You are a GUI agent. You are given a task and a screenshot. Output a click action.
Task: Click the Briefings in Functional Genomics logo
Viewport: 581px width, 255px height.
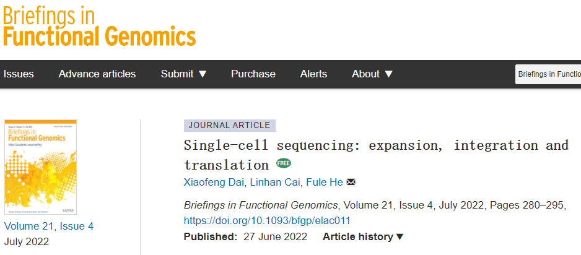(99, 25)
